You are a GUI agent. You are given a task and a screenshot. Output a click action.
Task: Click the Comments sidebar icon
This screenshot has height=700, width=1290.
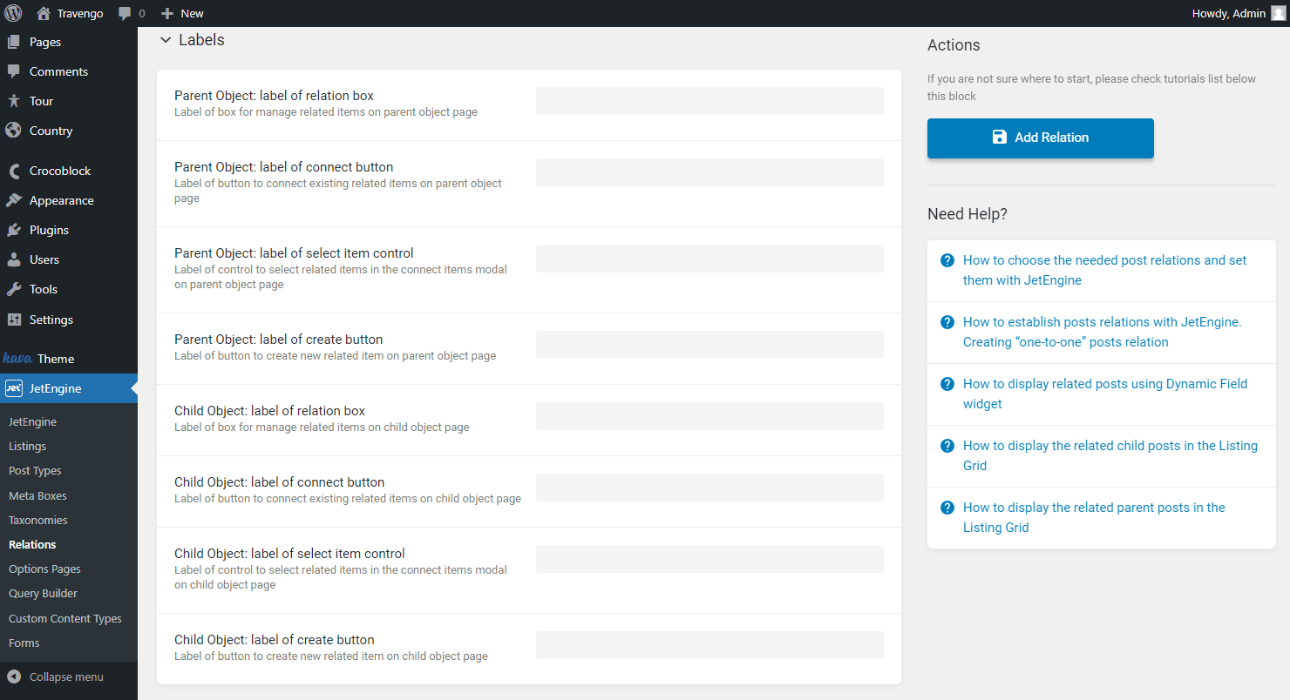click(13, 71)
